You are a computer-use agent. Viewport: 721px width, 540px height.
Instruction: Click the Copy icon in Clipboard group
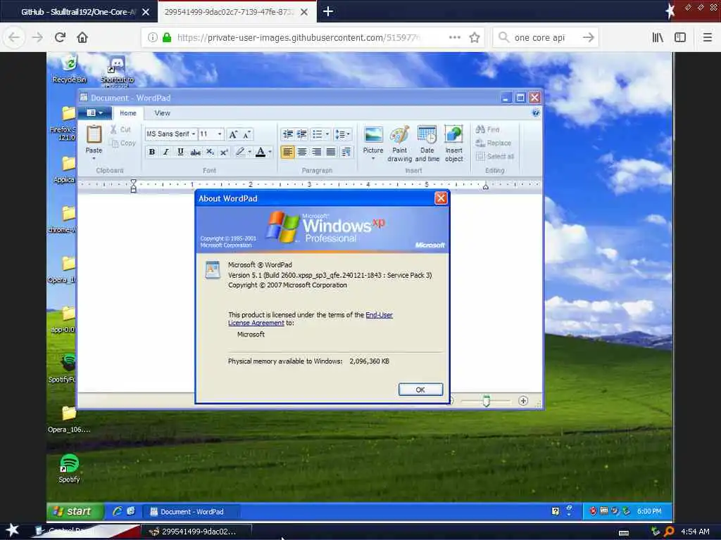115,143
